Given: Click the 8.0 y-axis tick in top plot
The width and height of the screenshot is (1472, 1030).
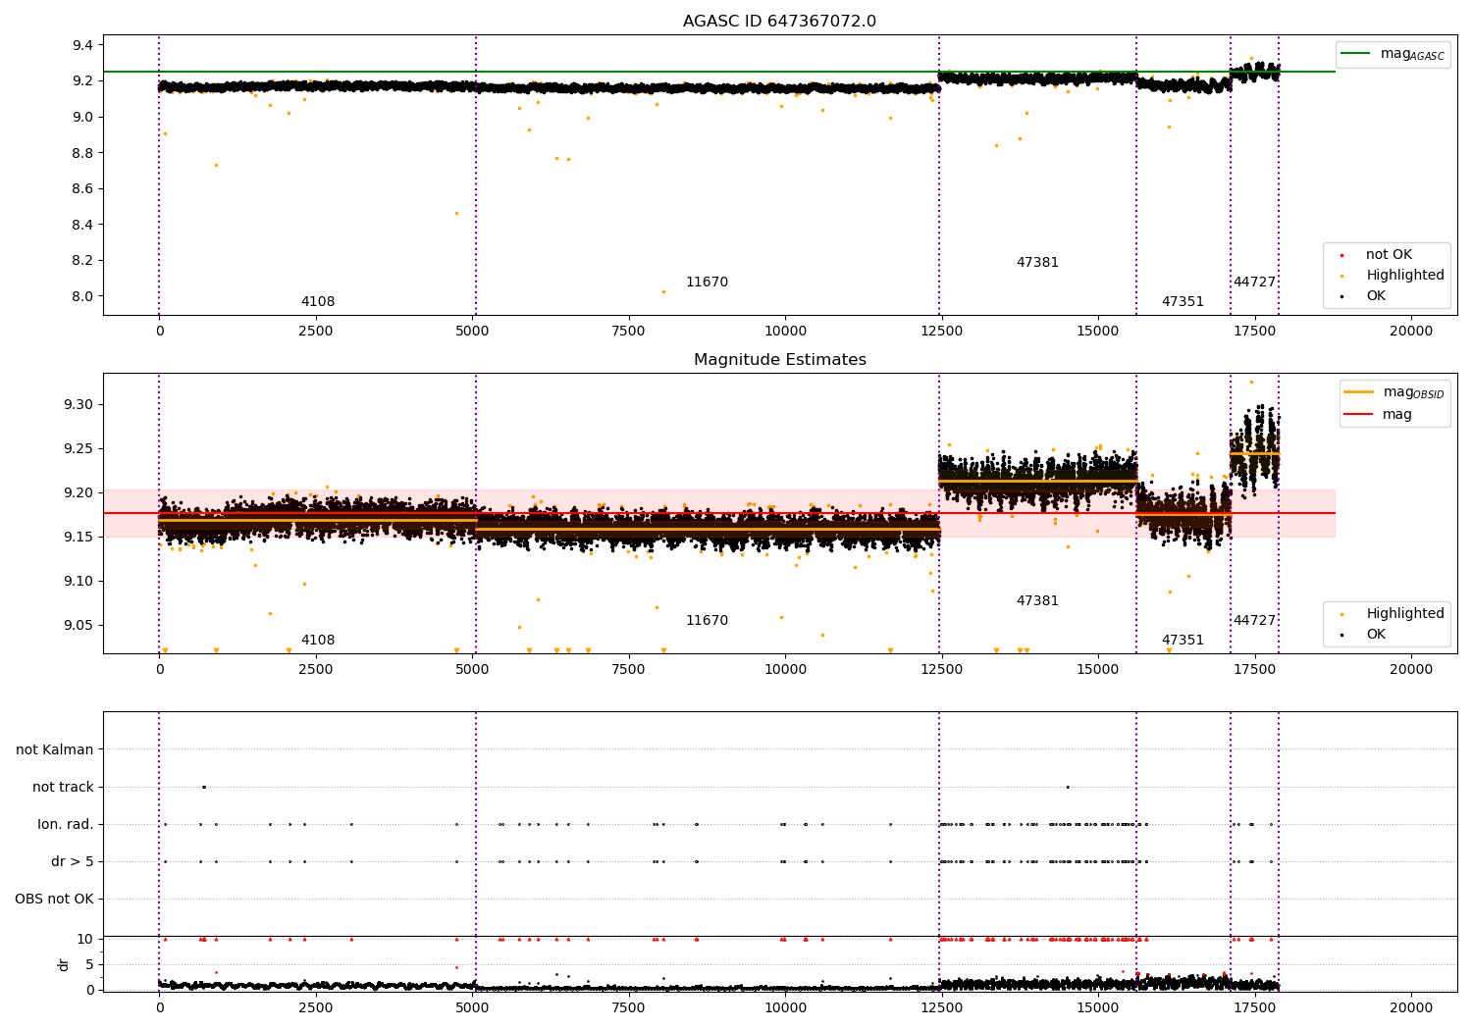Looking at the screenshot, I should 82,296.
